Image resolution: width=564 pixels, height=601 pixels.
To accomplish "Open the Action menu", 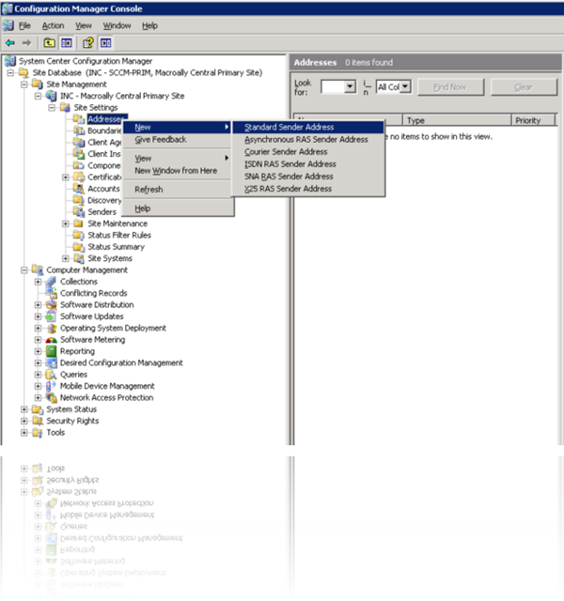I will click(x=53, y=25).
